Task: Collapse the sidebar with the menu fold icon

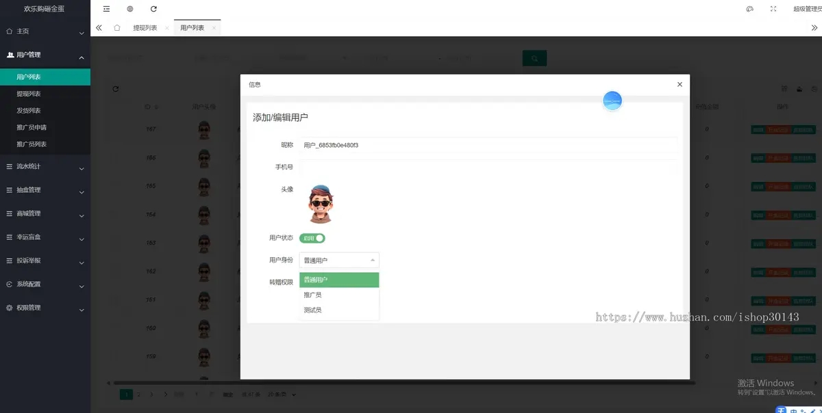Action: click(x=106, y=9)
